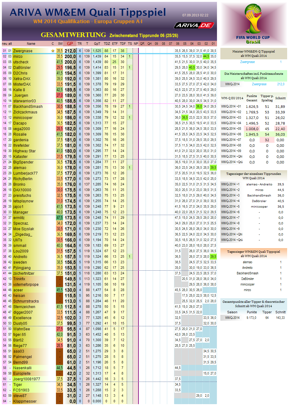Toggle the green TS marker for minicooper
The image size is (289, 406).
130,118
